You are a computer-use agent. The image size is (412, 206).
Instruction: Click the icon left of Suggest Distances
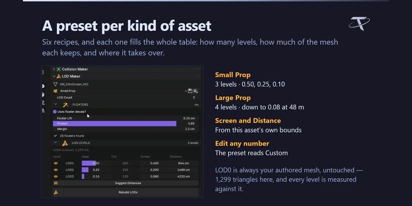click(56, 183)
